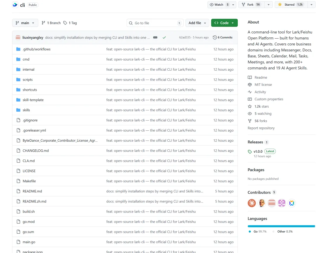
Task: Click the Other 0.3% language entry
Action: pos(283,232)
